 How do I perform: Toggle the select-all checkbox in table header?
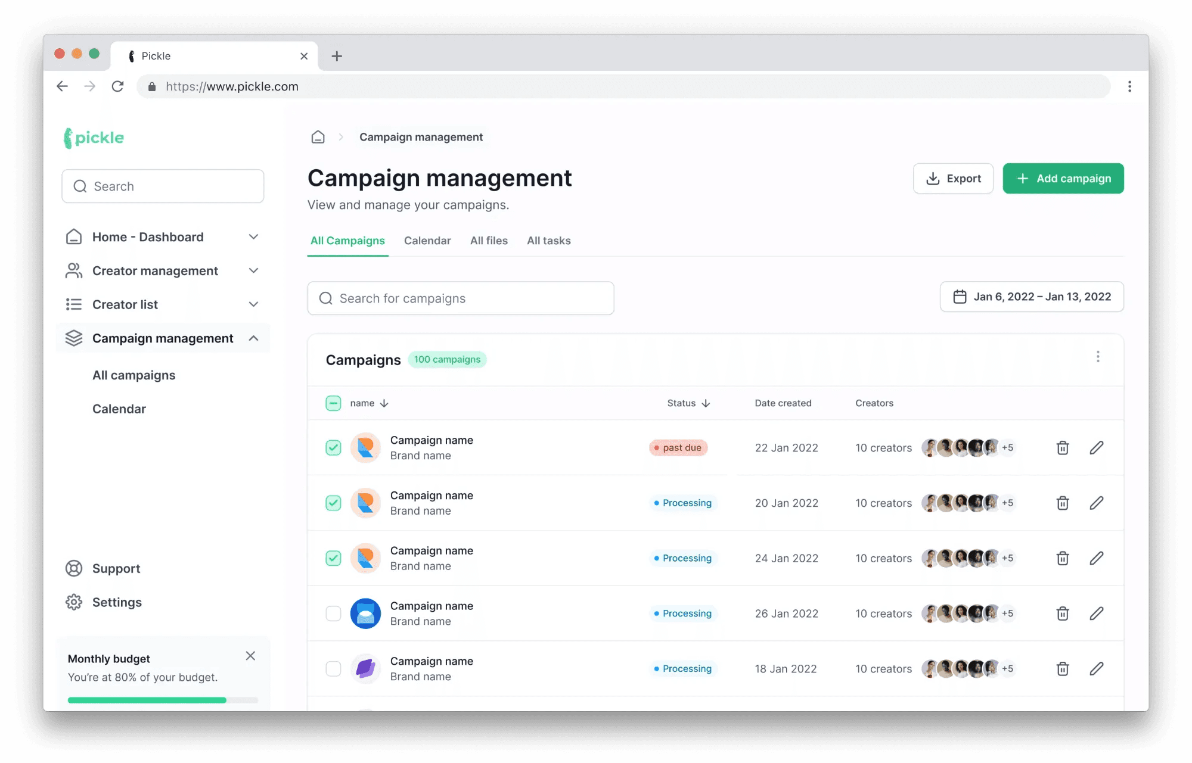click(x=333, y=403)
